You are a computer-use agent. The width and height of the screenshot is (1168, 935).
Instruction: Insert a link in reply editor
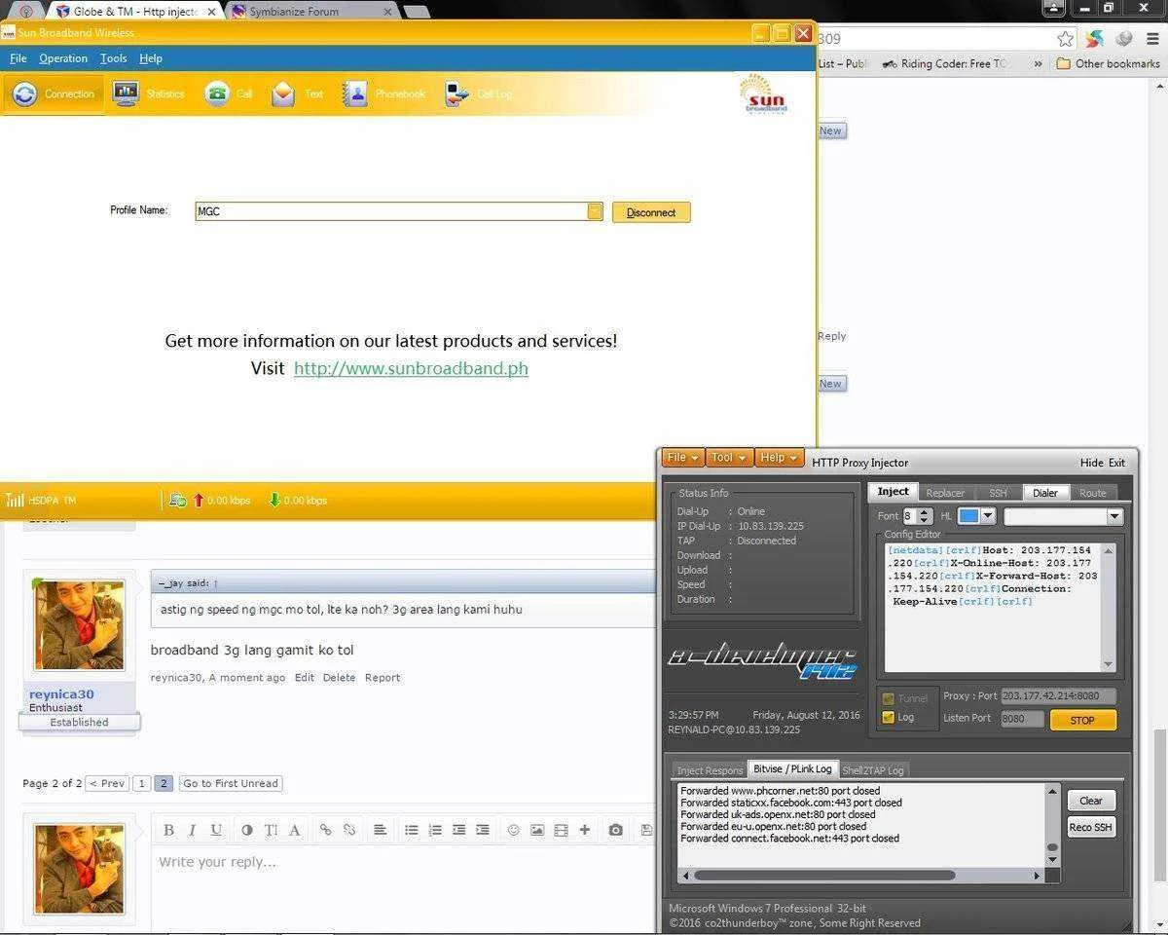tap(325, 830)
